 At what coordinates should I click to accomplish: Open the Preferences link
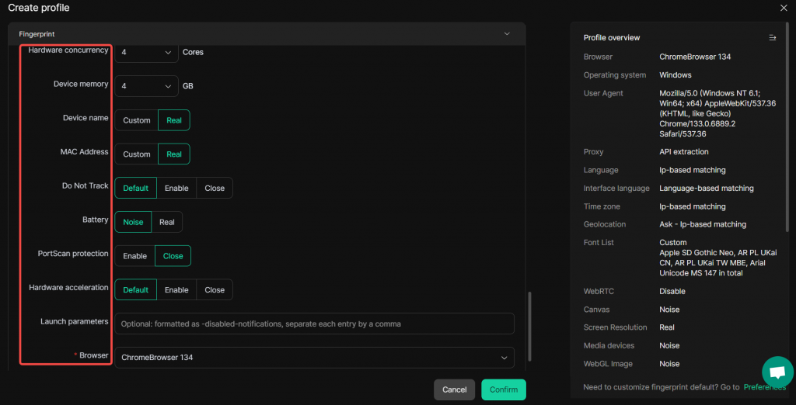coord(764,387)
